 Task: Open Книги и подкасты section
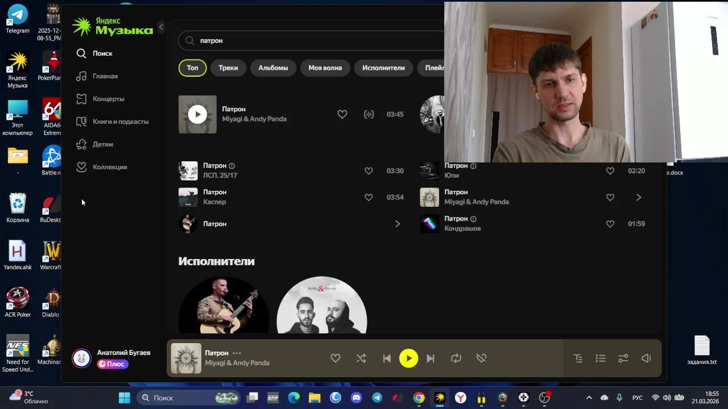[x=113, y=122]
